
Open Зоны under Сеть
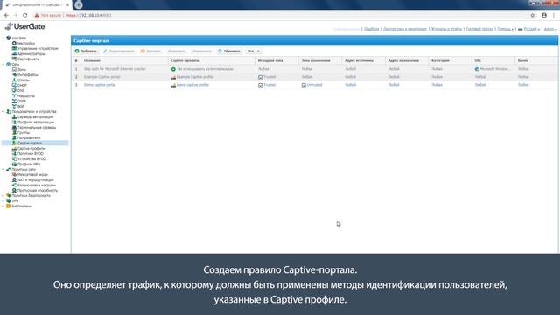click(x=22, y=70)
